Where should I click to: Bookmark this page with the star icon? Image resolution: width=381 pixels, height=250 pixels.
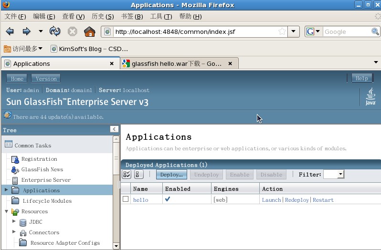tap(282, 31)
